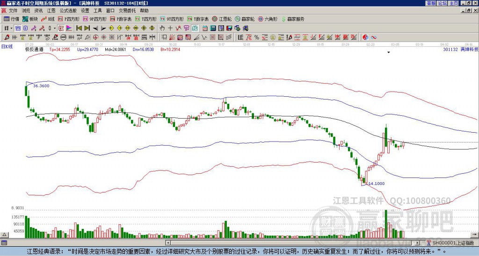Click the 日K线 chart label

click(7, 47)
